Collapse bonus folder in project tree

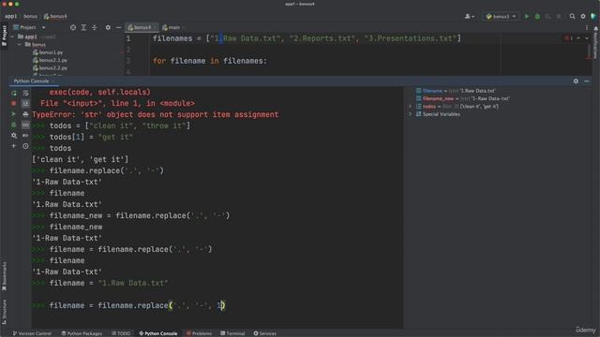20,45
